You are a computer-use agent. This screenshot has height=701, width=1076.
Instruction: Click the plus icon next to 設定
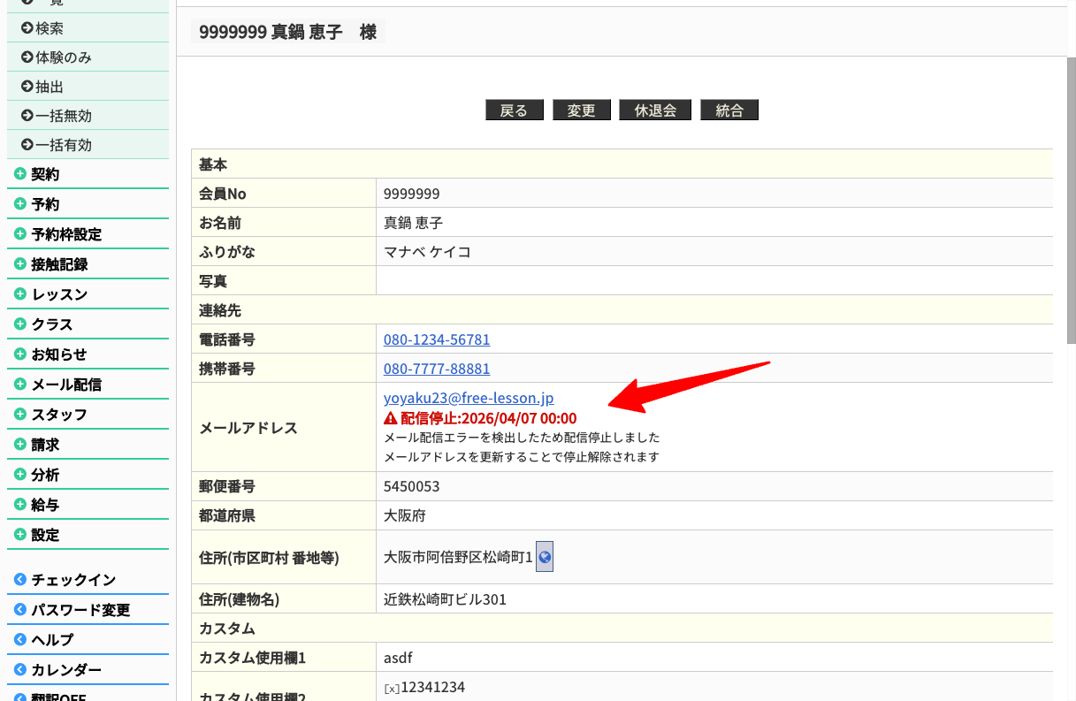pos(20,535)
